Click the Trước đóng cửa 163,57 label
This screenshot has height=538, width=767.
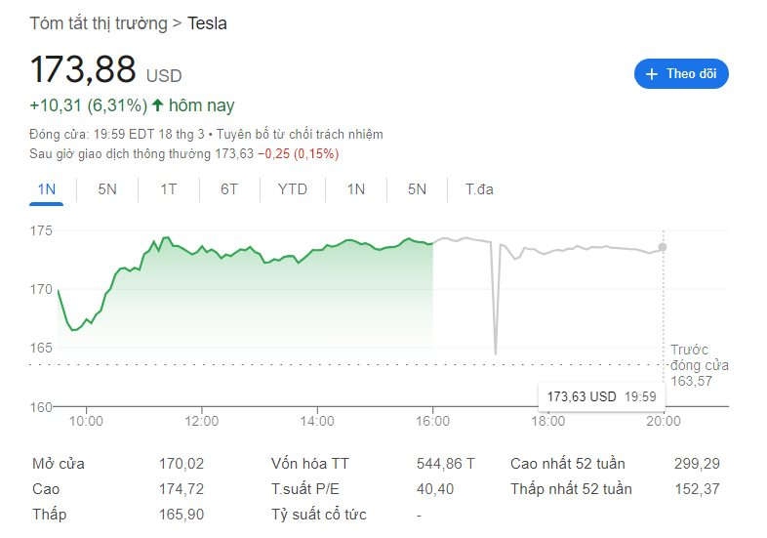(x=699, y=365)
